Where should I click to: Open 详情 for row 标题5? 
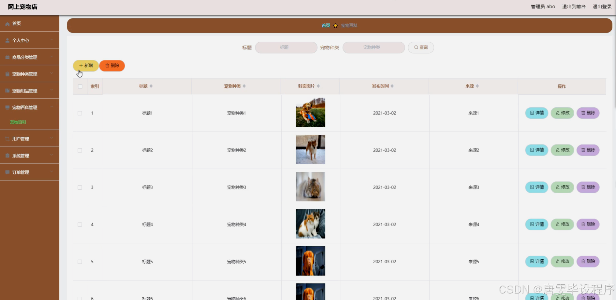536,261
